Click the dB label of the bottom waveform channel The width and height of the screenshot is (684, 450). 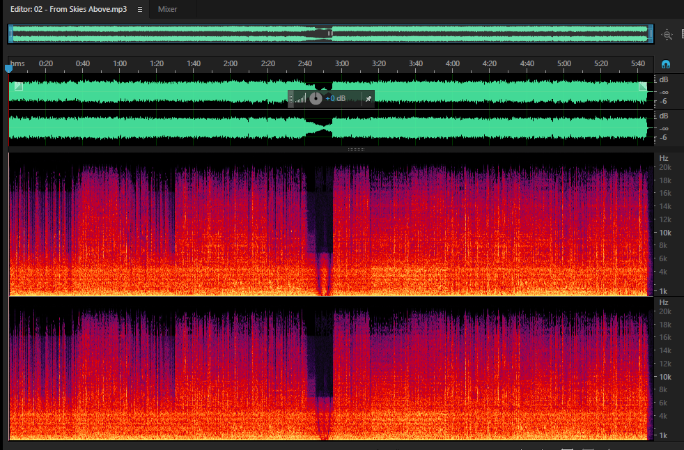(664, 116)
